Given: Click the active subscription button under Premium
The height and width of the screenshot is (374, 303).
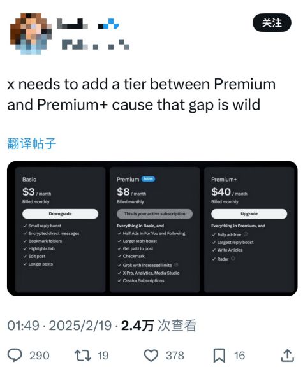Looking at the screenshot, I should [154, 213].
